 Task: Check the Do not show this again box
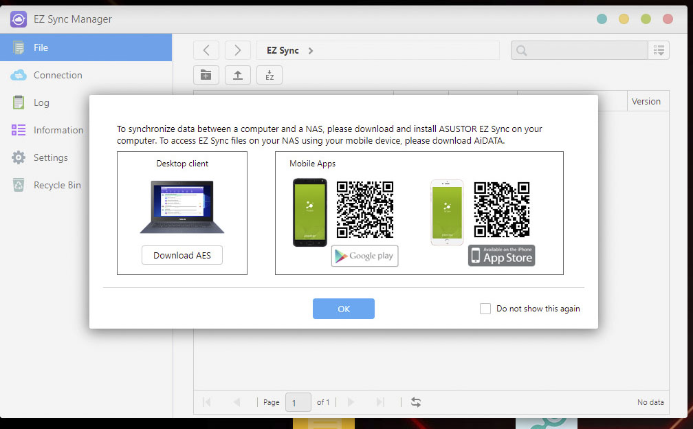click(485, 309)
